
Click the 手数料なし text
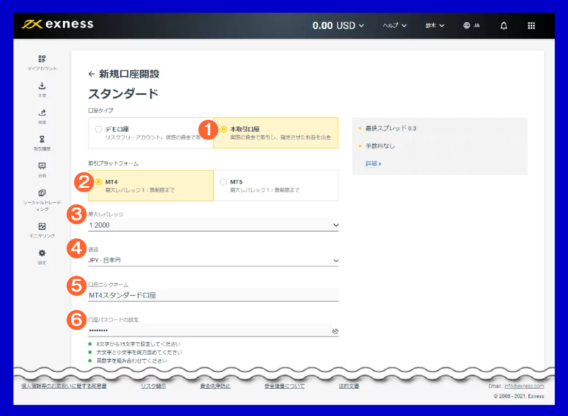click(x=380, y=146)
